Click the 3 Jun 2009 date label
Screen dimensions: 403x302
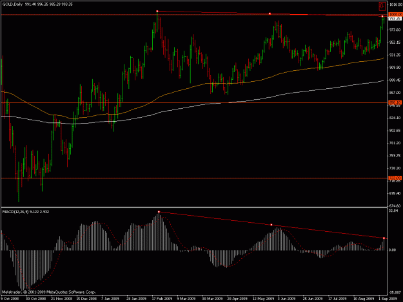286,299
